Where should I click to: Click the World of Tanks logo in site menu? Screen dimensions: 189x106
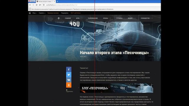pos(59,18)
